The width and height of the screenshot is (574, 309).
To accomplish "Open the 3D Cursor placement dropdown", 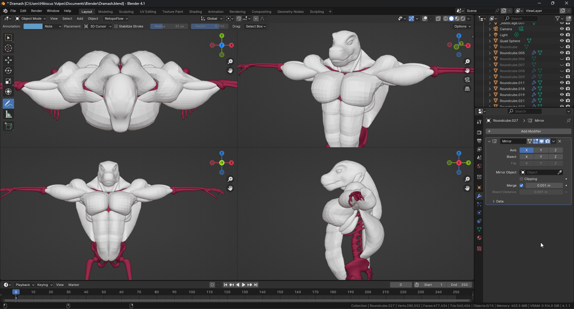I will click(98, 26).
